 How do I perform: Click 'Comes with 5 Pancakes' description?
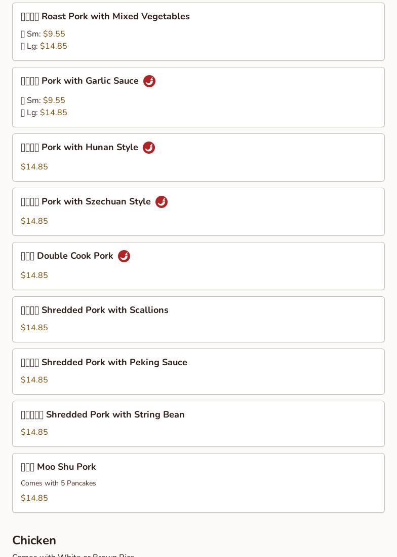[58, 483]
